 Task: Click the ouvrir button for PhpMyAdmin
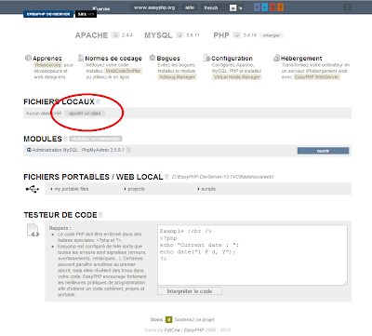click(x=323, y=151)
